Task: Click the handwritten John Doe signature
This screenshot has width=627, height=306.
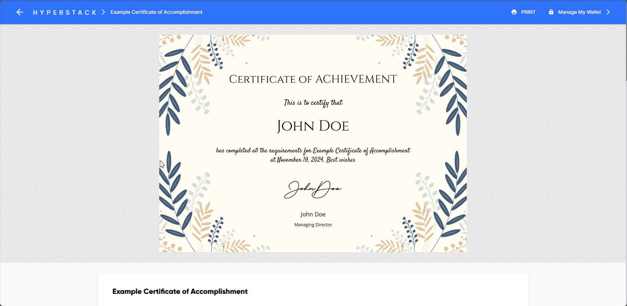Action: tap(312, 190)
